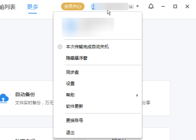
Task: Minimize the window
Action: (x=163, y=7)
